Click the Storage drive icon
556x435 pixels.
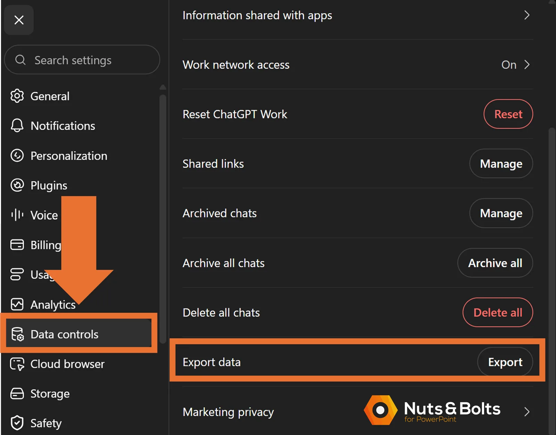click(x=17, y=394)
